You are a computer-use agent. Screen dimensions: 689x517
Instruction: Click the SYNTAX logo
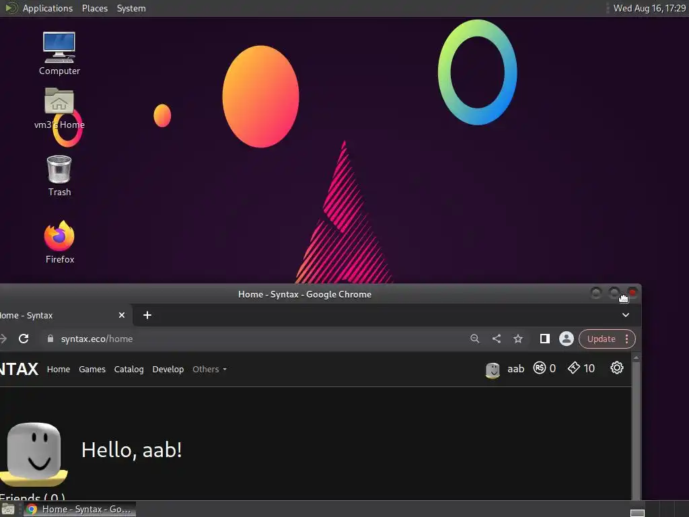pyautogui.click(x=19, y=369)
